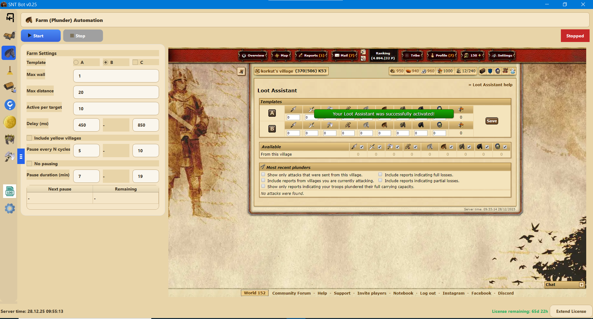Image resolution: width=593 pixels, height=319 pixels.
Task: Click the Max distance input field
Action: tap(116, 92)
